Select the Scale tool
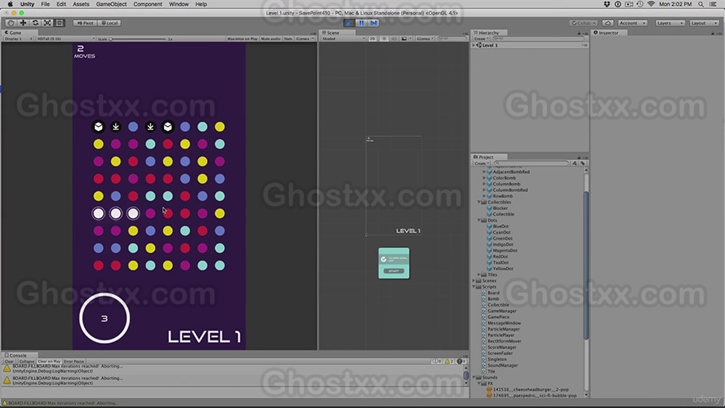 [x=47, y=23]
